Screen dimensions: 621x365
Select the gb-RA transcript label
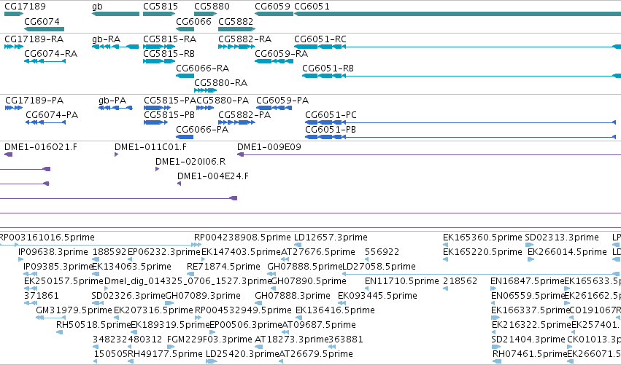click(106, 39)
